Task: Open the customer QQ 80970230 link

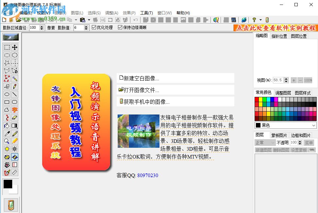Action: [147, 175]
